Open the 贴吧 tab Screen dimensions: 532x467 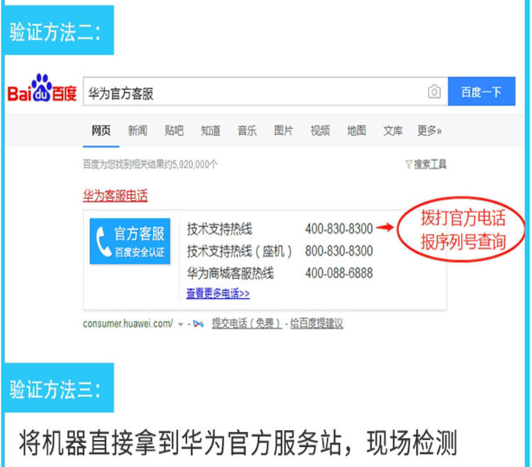[174, 131]
